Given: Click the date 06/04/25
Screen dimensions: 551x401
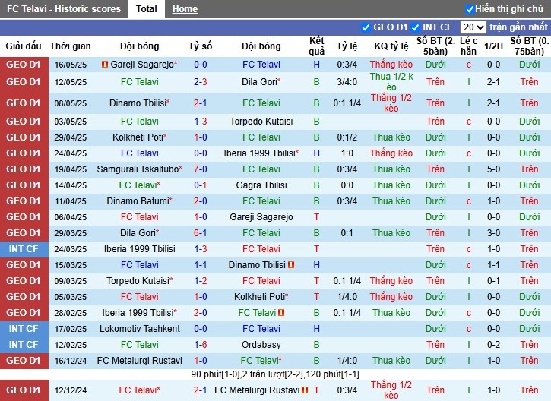Looking at the screenshot, I should 70,217.
